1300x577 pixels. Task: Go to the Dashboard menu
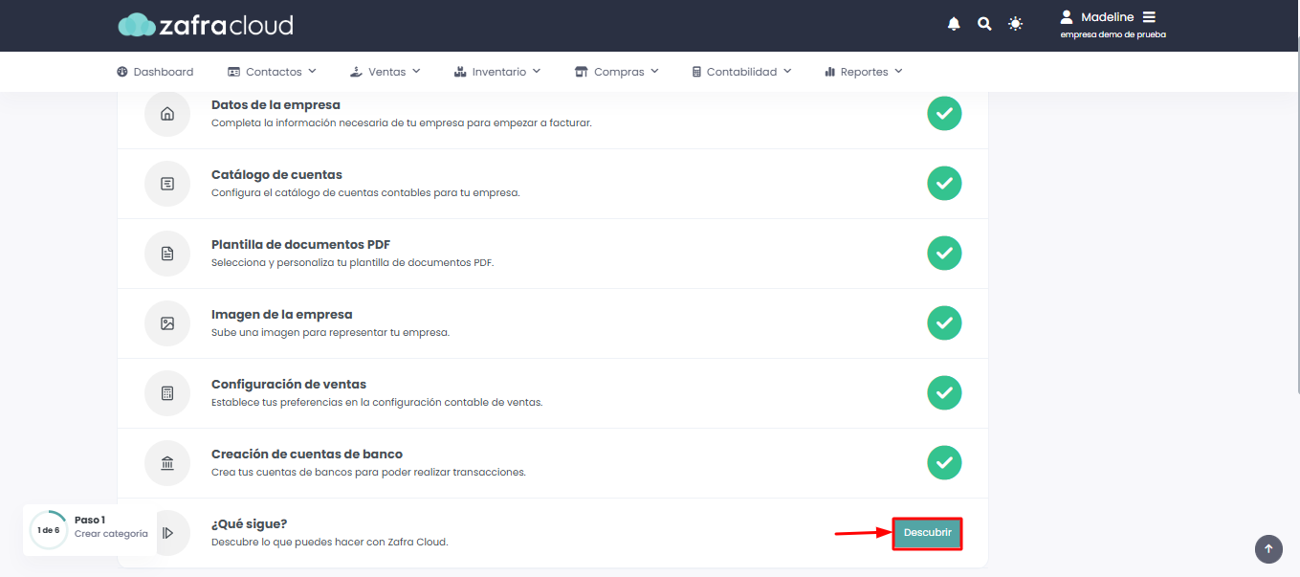[155, 72]
